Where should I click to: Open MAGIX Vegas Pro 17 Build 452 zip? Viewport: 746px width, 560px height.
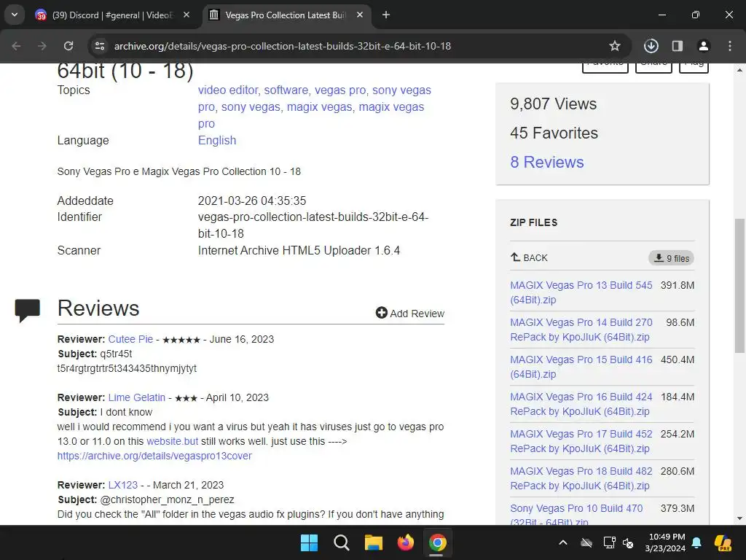pyautogui.click(x=581, y=441)
